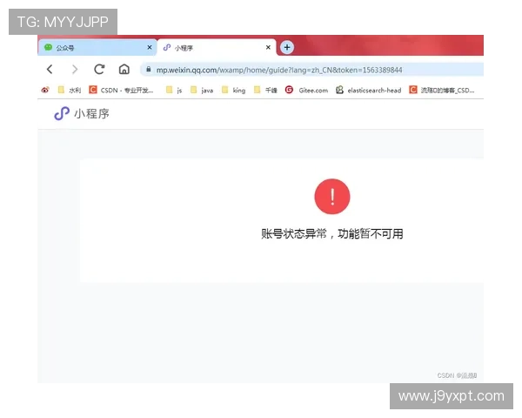Click the red exclamation warning icon

332,196
